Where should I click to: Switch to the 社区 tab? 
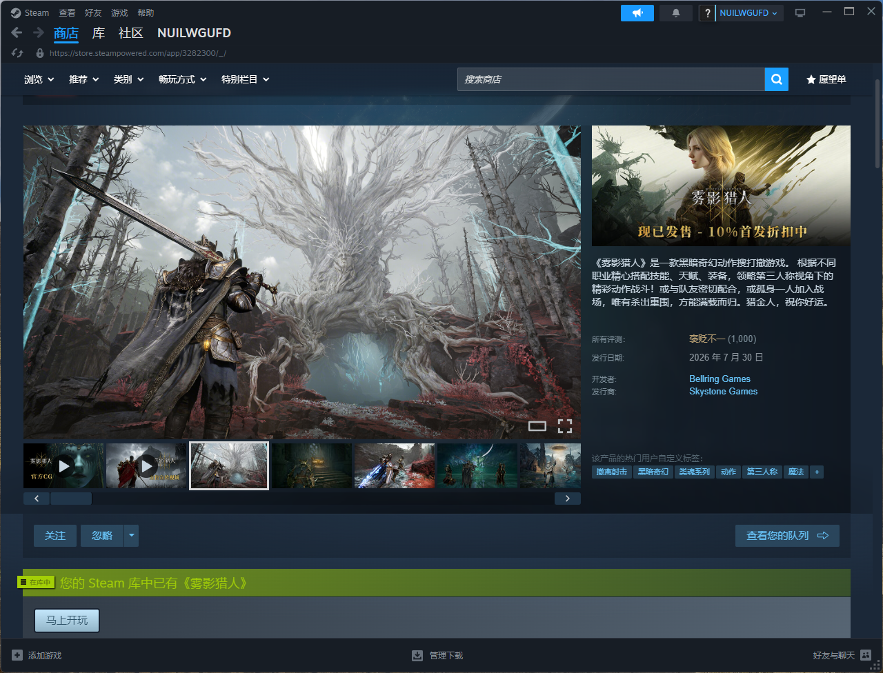130,33
